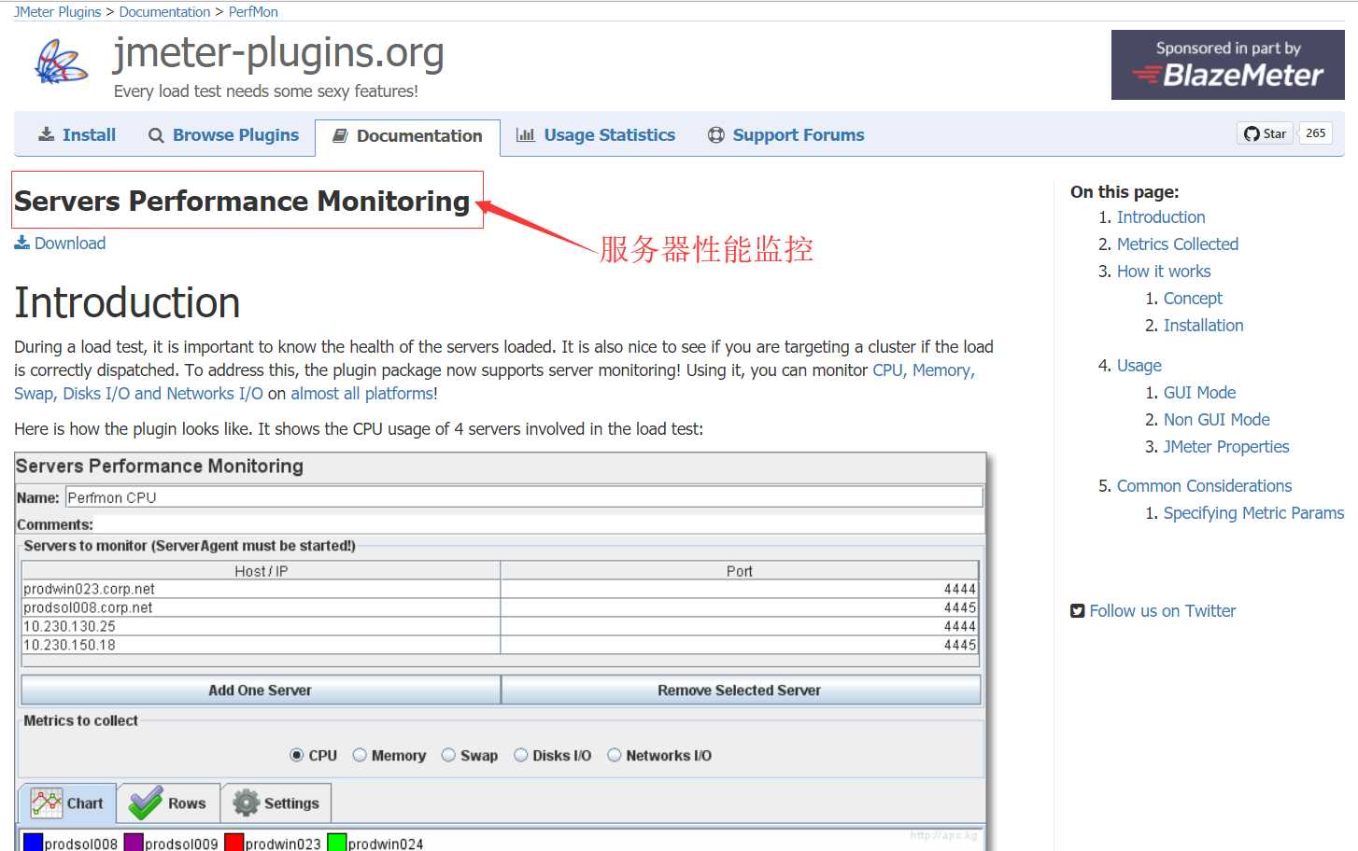Go to Introduction in page contents
Viewport: 1358px width, 851px height.
click(1161, 217)
